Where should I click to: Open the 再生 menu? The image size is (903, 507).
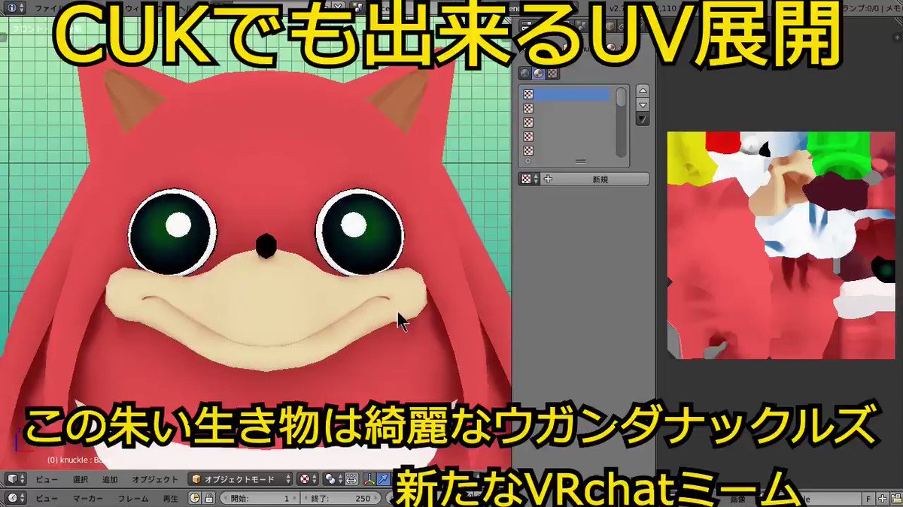pos(171,498)
